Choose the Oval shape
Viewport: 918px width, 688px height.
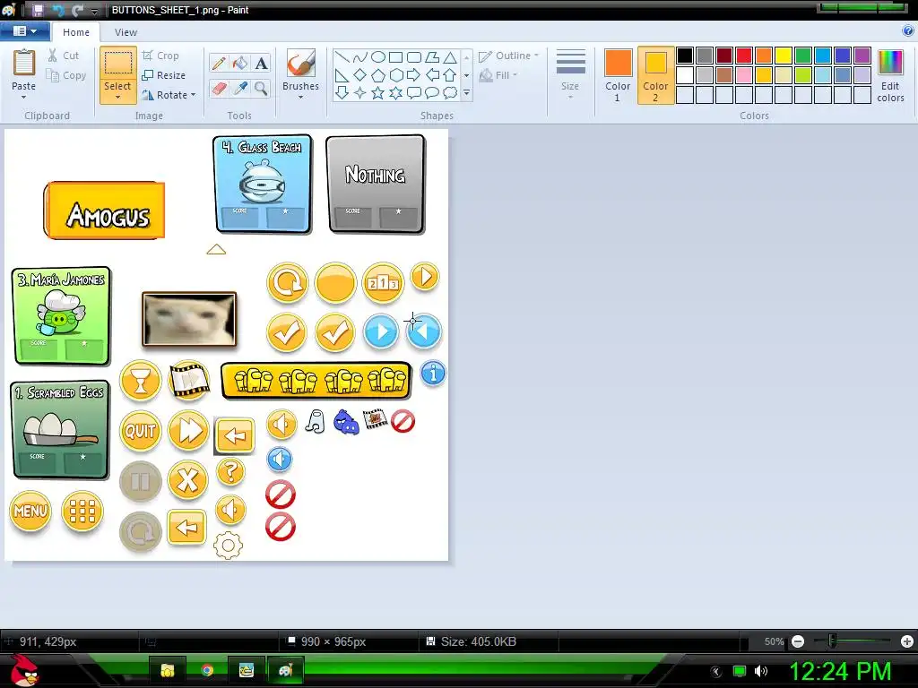click(x=378, y=56)
